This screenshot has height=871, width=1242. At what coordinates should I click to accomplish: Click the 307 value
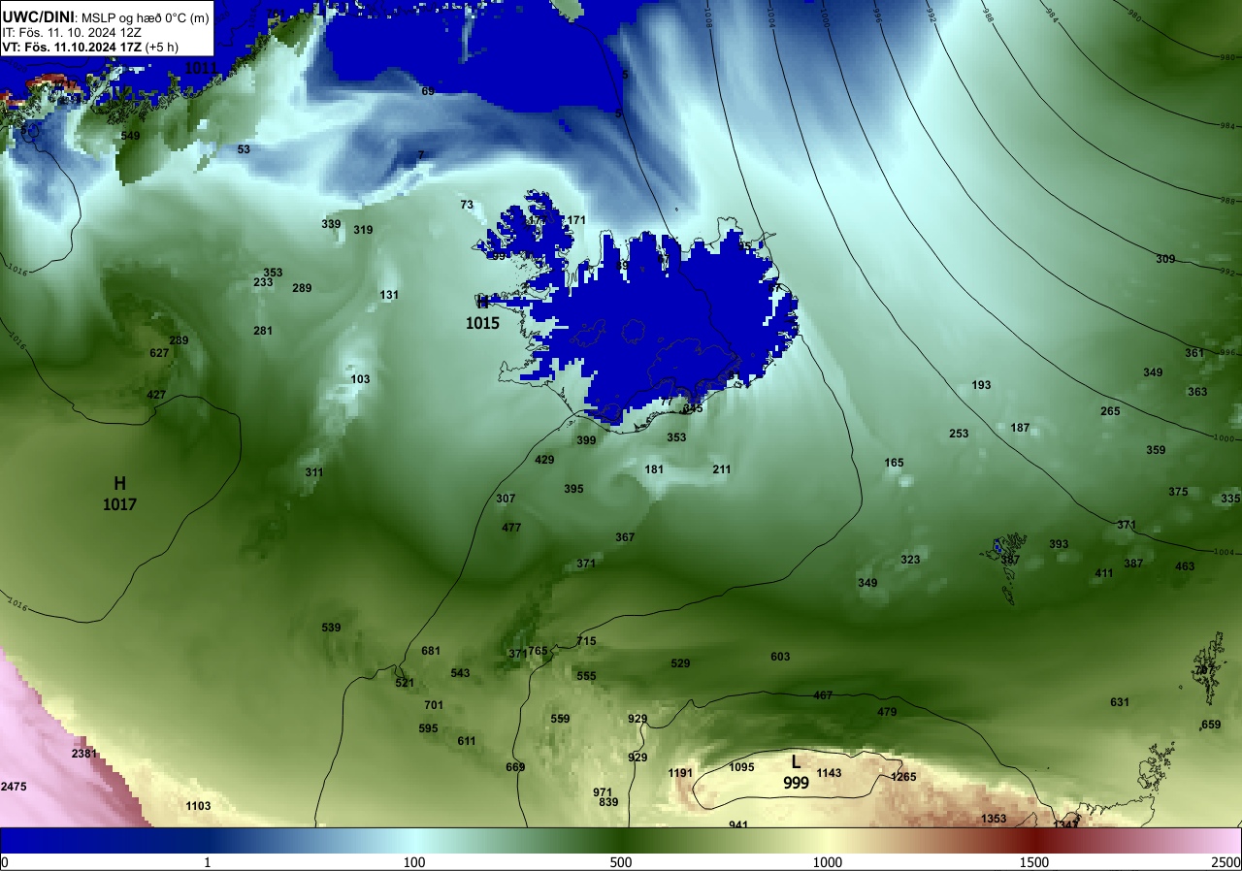506,499
